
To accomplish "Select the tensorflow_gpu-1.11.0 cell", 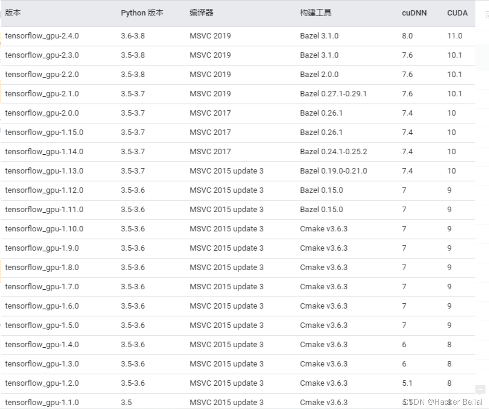I will [x=44, y=210].
